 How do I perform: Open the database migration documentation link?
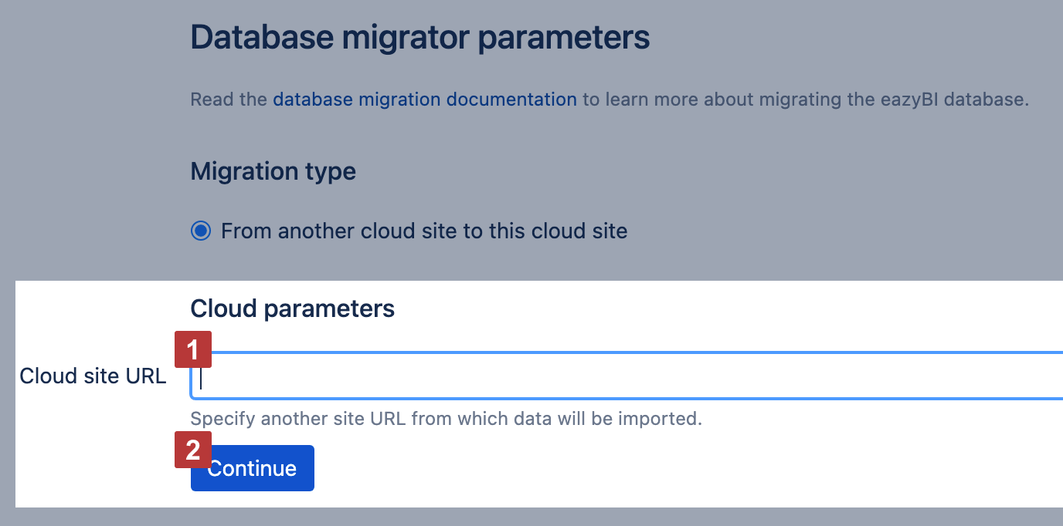[424, 99]
